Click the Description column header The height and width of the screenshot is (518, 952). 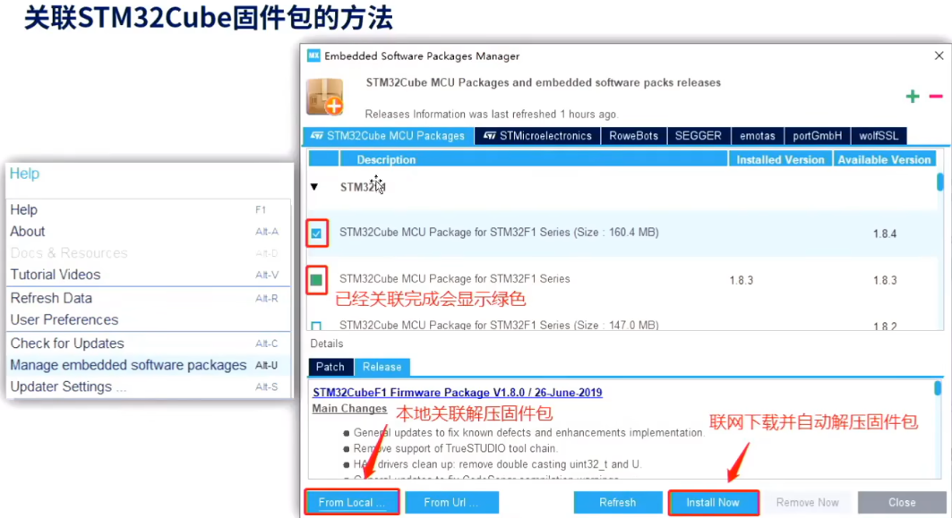[534, 159]
